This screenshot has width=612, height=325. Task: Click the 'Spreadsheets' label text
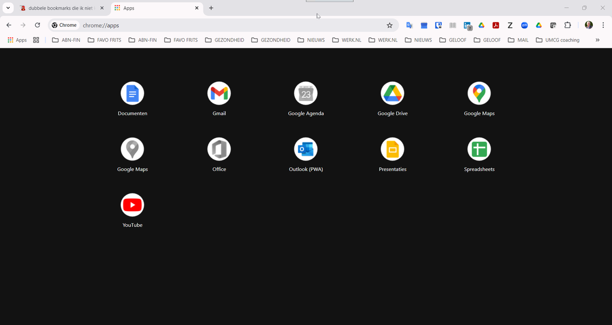coord(479,169)
